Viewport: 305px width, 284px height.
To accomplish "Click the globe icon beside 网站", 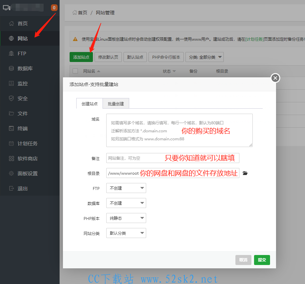I will (x=11, y=38).
